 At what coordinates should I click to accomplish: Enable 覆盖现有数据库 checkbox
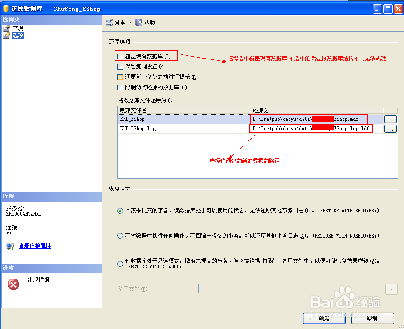[x=121, y=55]
